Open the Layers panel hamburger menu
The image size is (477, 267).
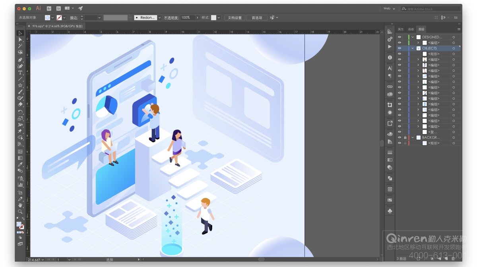pyautogui.click(x=459, y=29)
